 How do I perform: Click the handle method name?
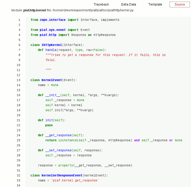[x=51, y=50]
